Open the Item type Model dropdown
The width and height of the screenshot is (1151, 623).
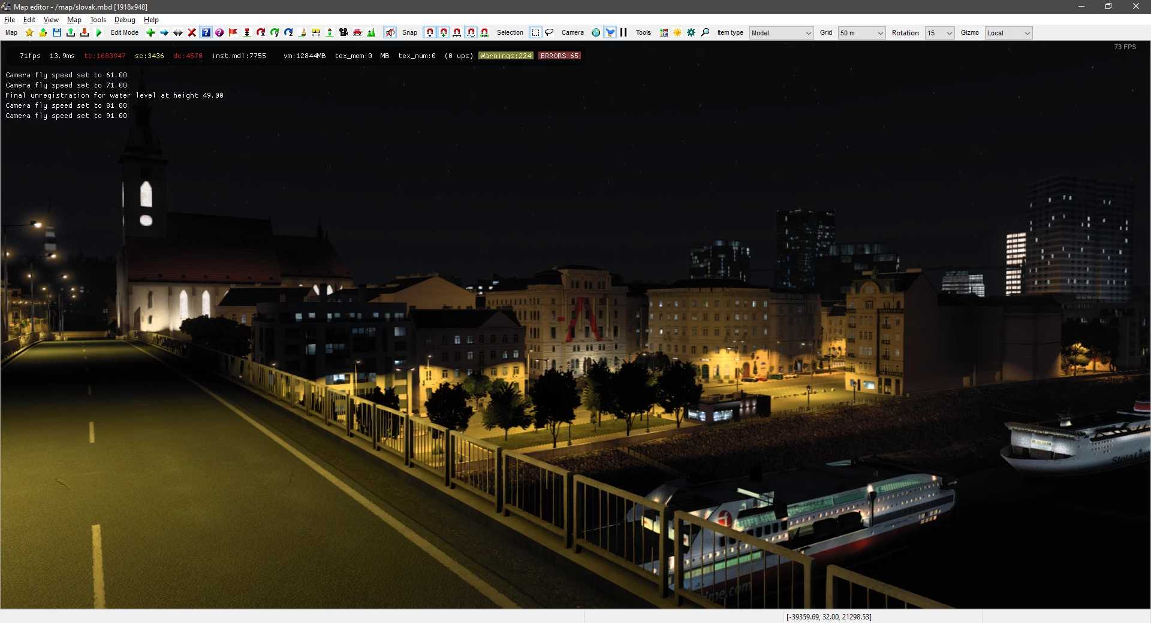[x=781, y=33]
